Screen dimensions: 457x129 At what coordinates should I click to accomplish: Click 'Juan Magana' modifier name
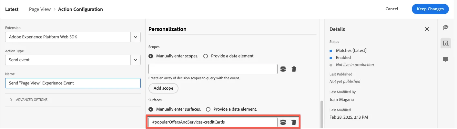[342, 99]
